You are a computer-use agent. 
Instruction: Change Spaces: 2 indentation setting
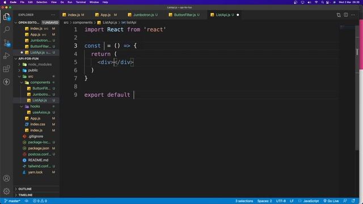264,201
